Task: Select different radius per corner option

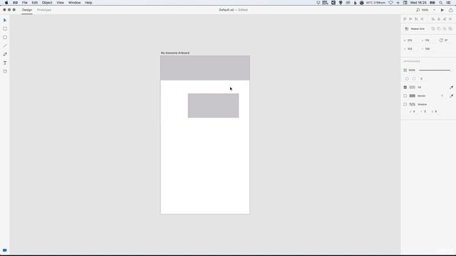Action: point(414,79)
